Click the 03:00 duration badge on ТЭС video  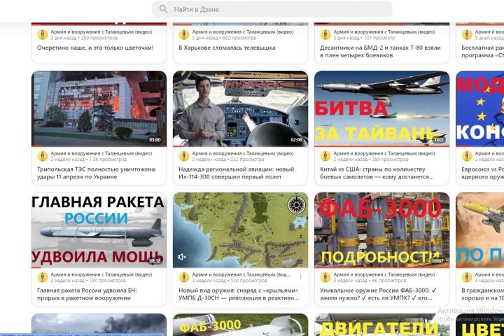[155, 140]
